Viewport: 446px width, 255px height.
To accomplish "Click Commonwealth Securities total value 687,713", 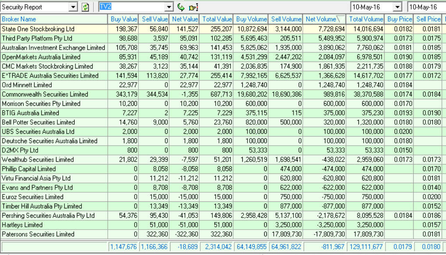I will (221, 94).
